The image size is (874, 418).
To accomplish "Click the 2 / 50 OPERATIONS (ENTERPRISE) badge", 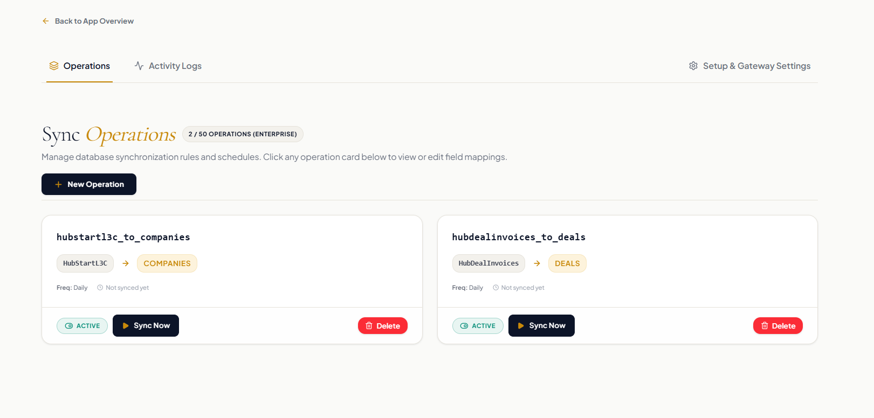I will [x=243, y=134].
